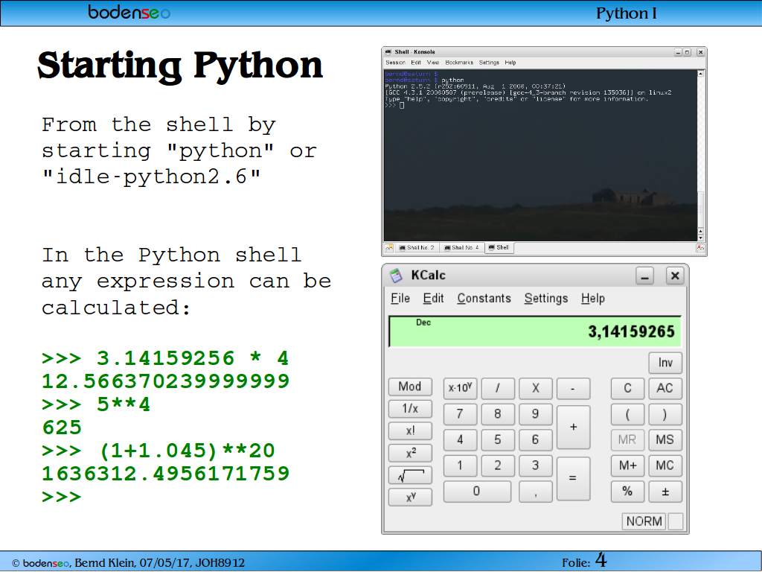Viewport: 762px width, 572px height.
Task: Minimize the KCalc window
Action: (645, 276)
